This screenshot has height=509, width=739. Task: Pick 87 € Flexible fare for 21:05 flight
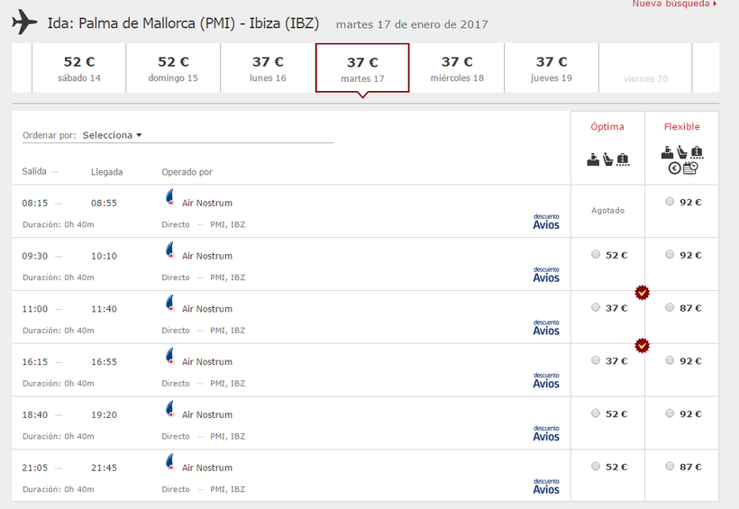(670, 467)
